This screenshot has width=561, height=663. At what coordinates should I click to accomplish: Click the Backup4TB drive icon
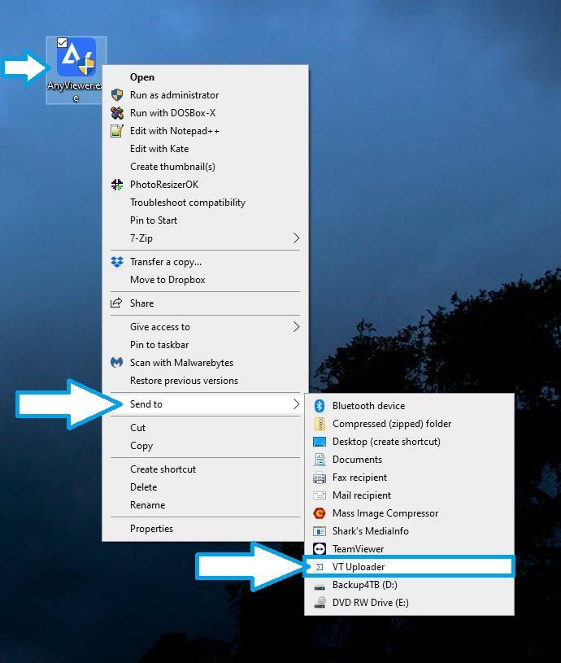[x=320, y=586]
